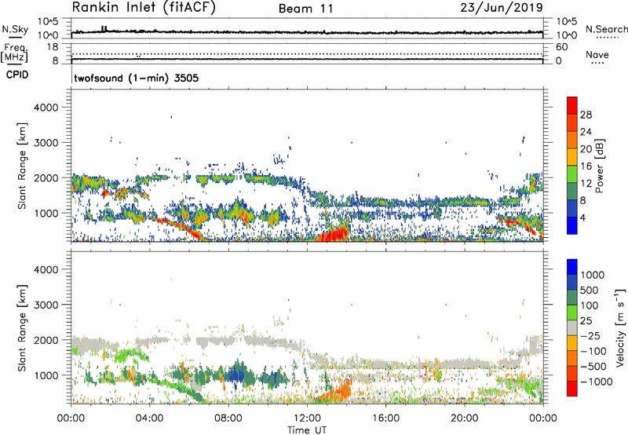The height and width of the screenshot is (435, 628).
Task: Click the 'Velocity [m s-1]' color bar title
Action: pyautogui.click(x=620, y=327)
